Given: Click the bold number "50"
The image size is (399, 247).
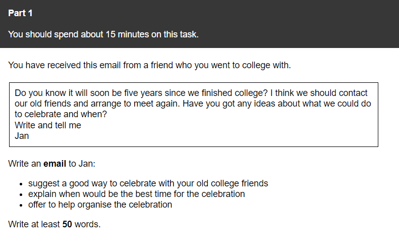Looking at the screenshot, I should coord(67,224).
